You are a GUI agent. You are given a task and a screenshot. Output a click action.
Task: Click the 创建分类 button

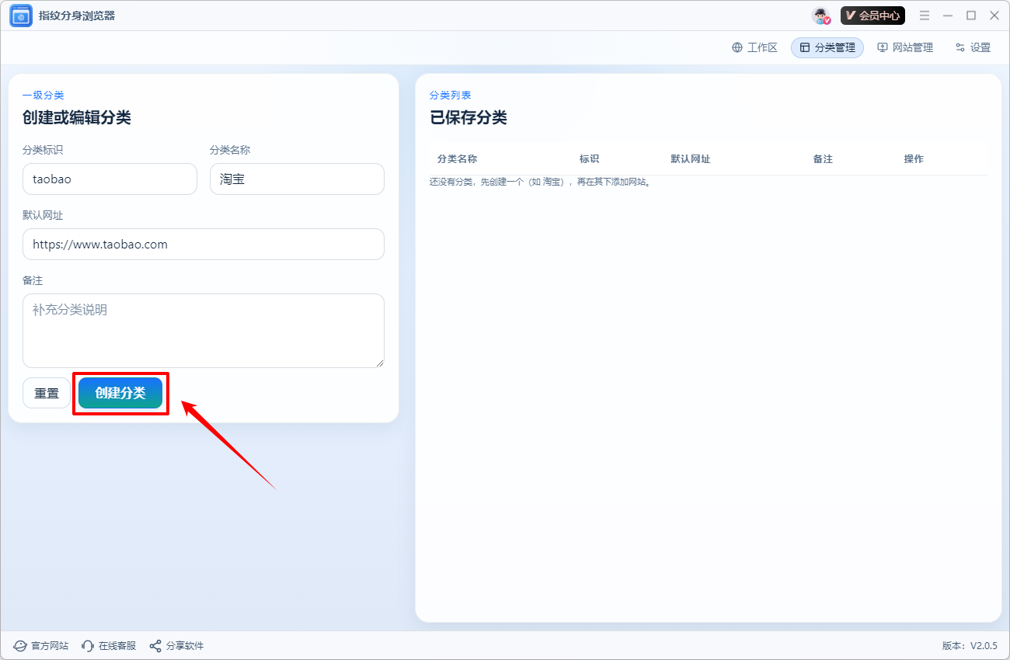click(120, 393)
